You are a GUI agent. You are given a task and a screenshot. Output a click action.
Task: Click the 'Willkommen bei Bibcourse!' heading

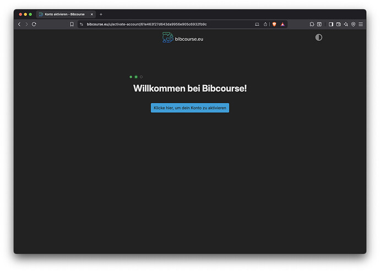(190, 88)
